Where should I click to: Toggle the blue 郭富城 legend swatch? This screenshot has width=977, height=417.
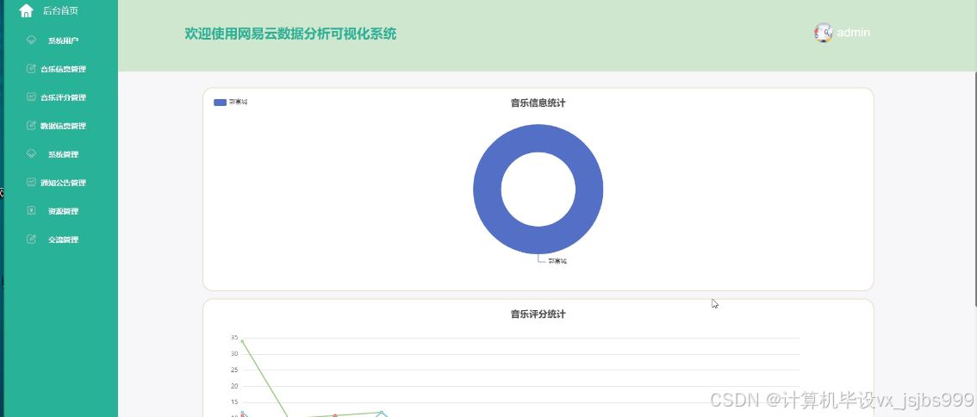220,103
